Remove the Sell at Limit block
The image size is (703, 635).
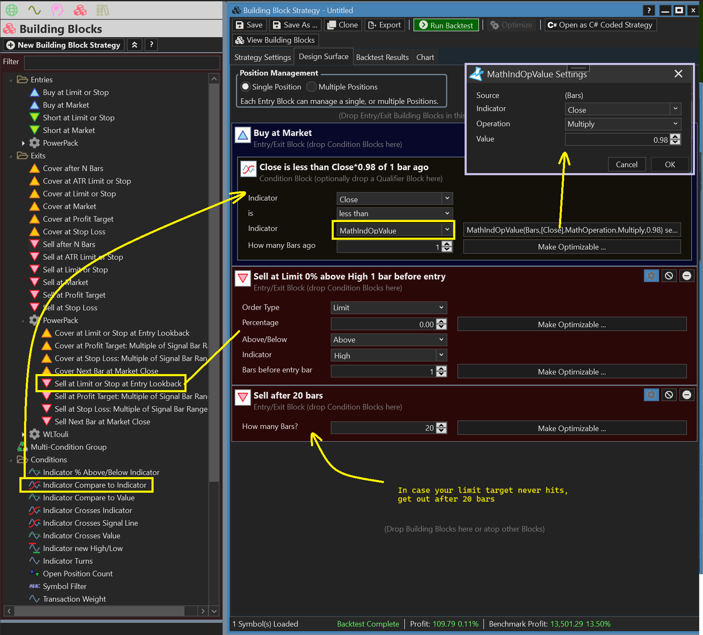687,276
